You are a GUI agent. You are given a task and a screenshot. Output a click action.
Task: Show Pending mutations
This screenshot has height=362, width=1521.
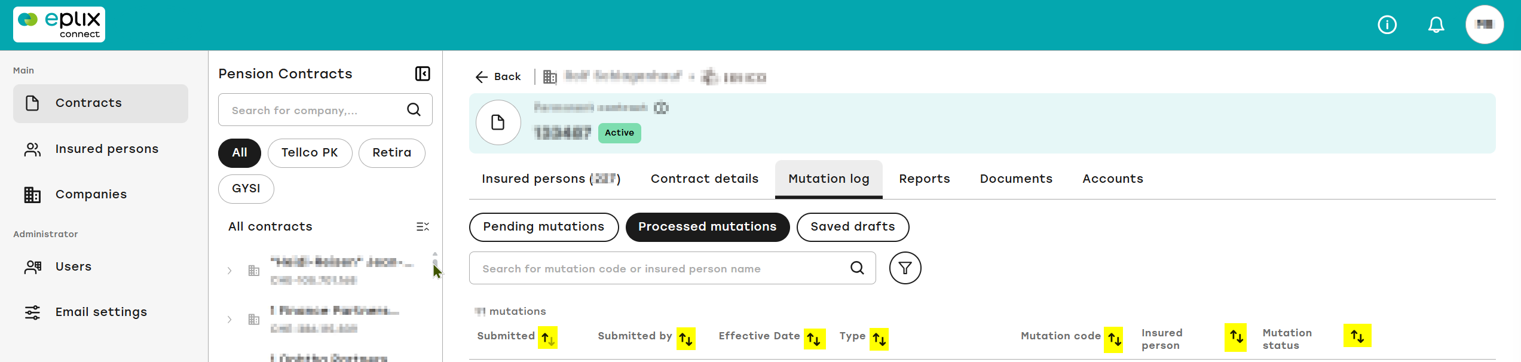pos(544,227)
